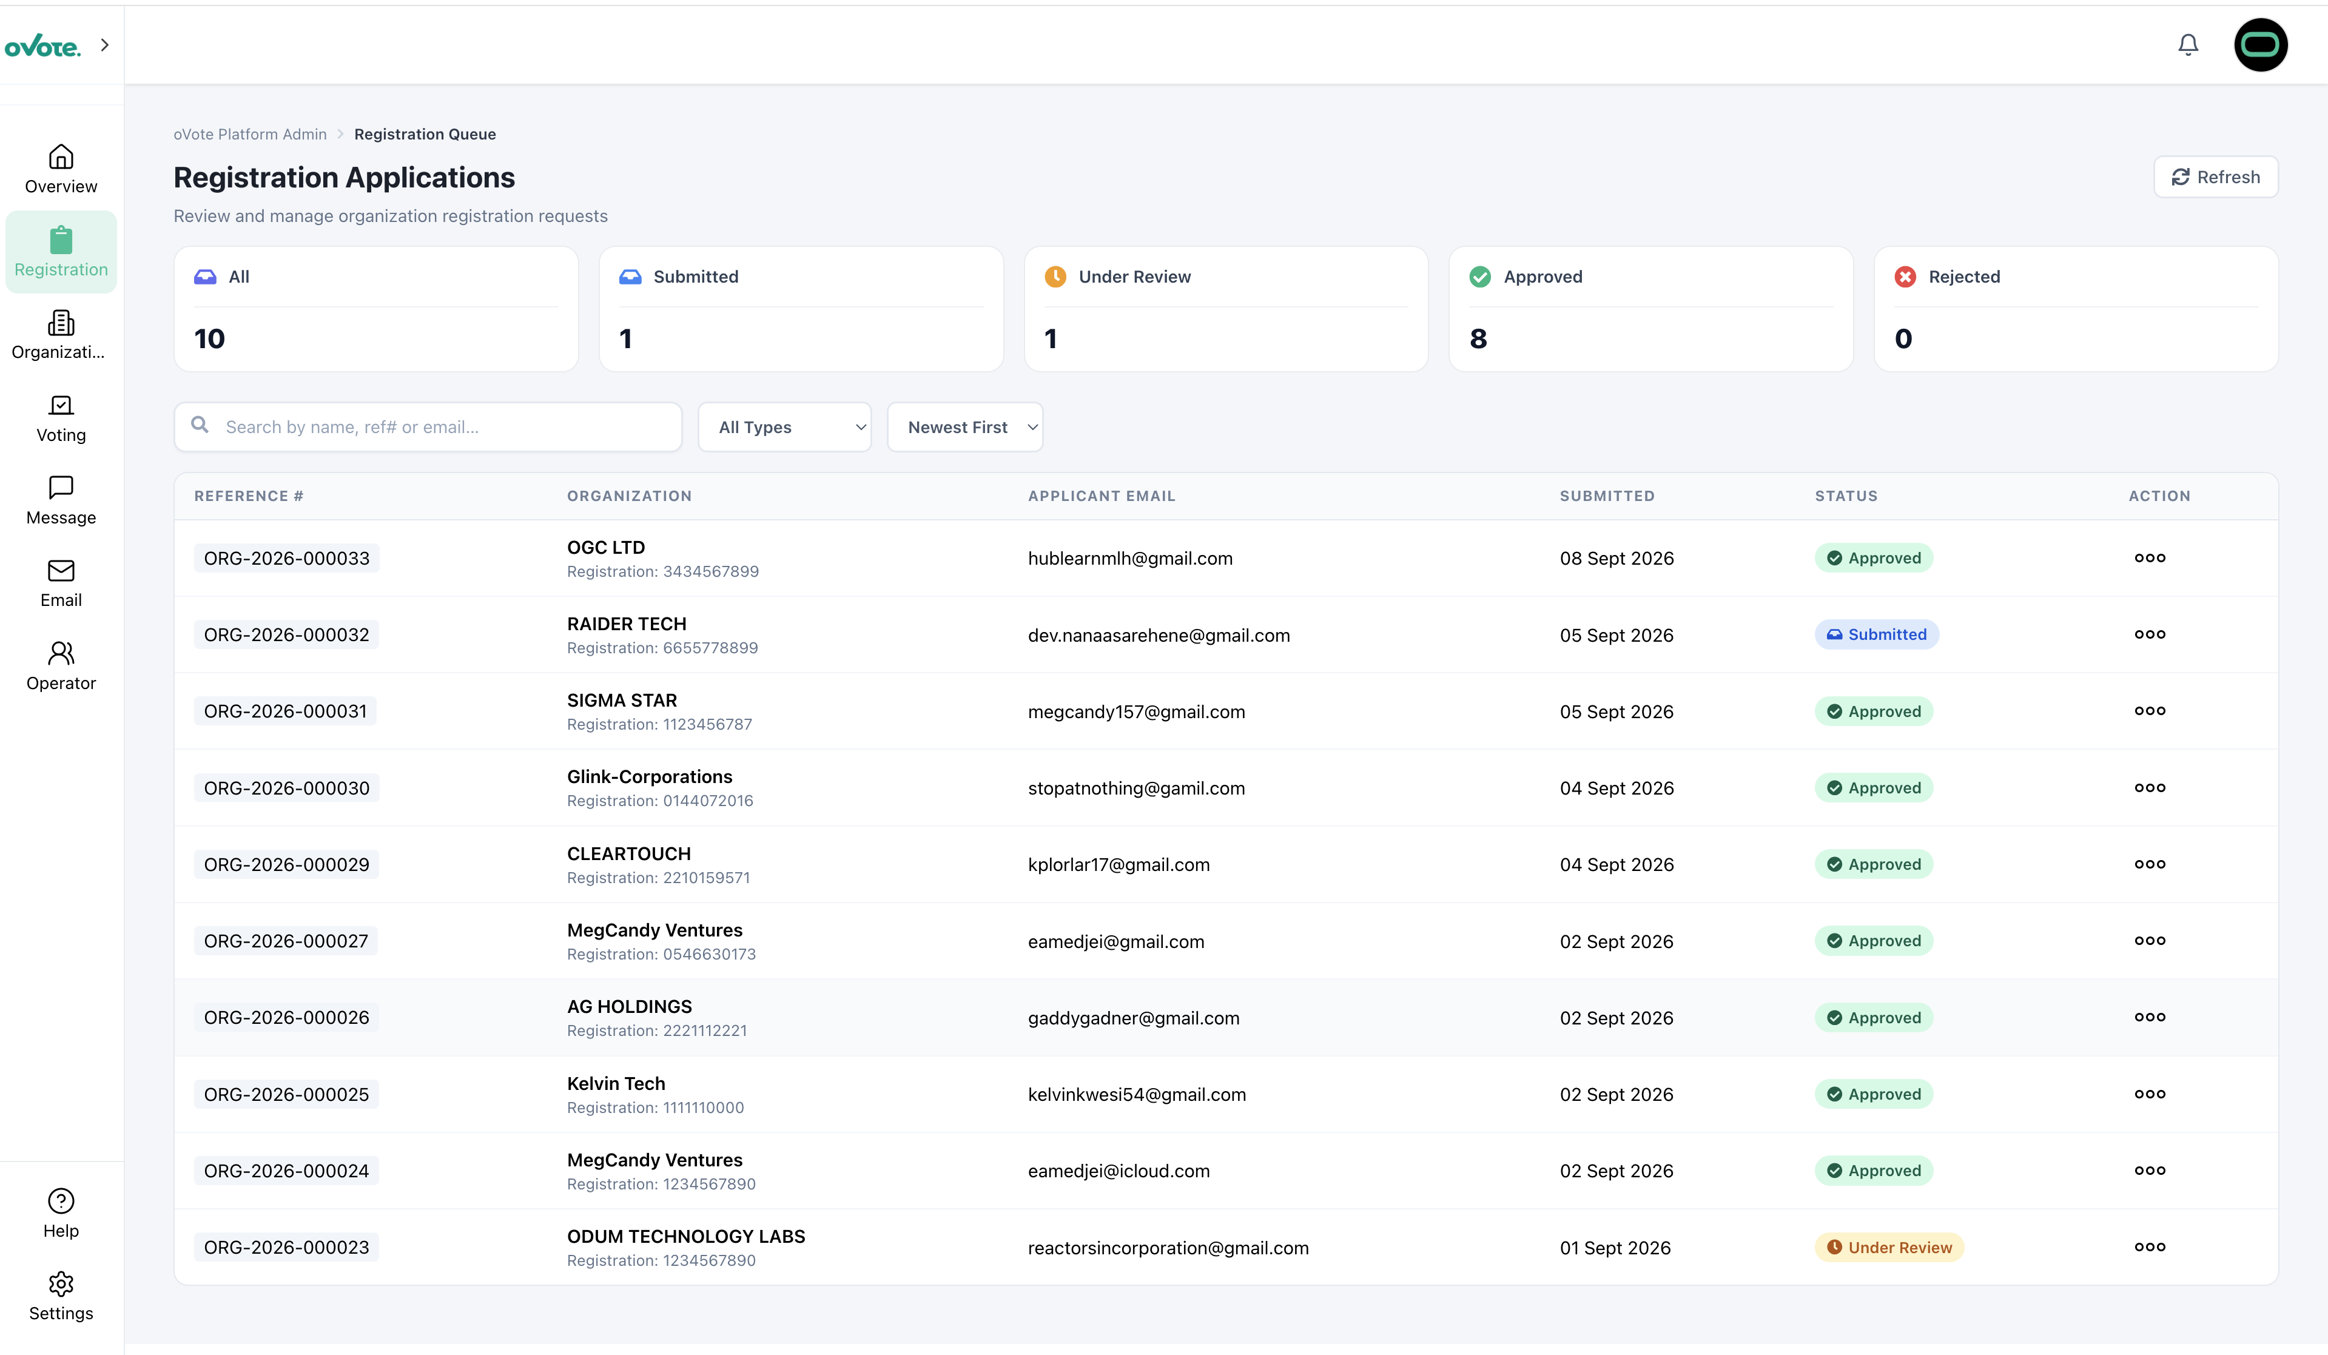Open the Message section in sidebar
The height and width of the screenshot is (1355, 2328).
click(61, 500)
